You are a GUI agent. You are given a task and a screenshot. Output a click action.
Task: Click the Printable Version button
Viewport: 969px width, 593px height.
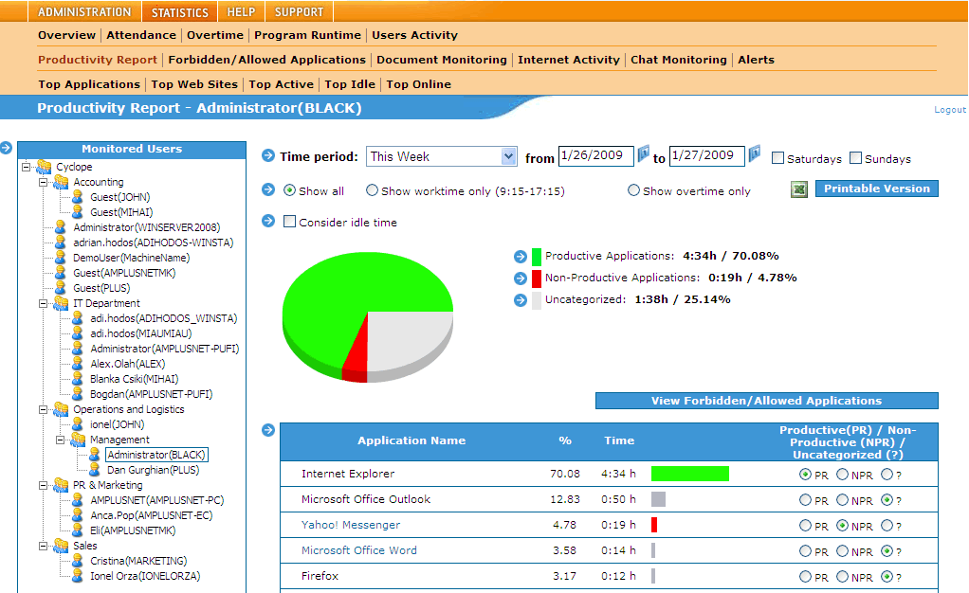(x=876, y=189)
